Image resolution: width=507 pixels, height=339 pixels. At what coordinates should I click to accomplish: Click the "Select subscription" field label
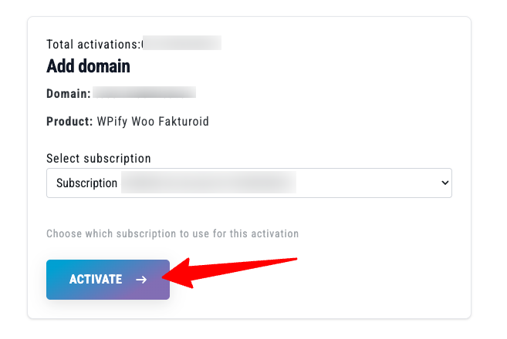pos(99,158)
